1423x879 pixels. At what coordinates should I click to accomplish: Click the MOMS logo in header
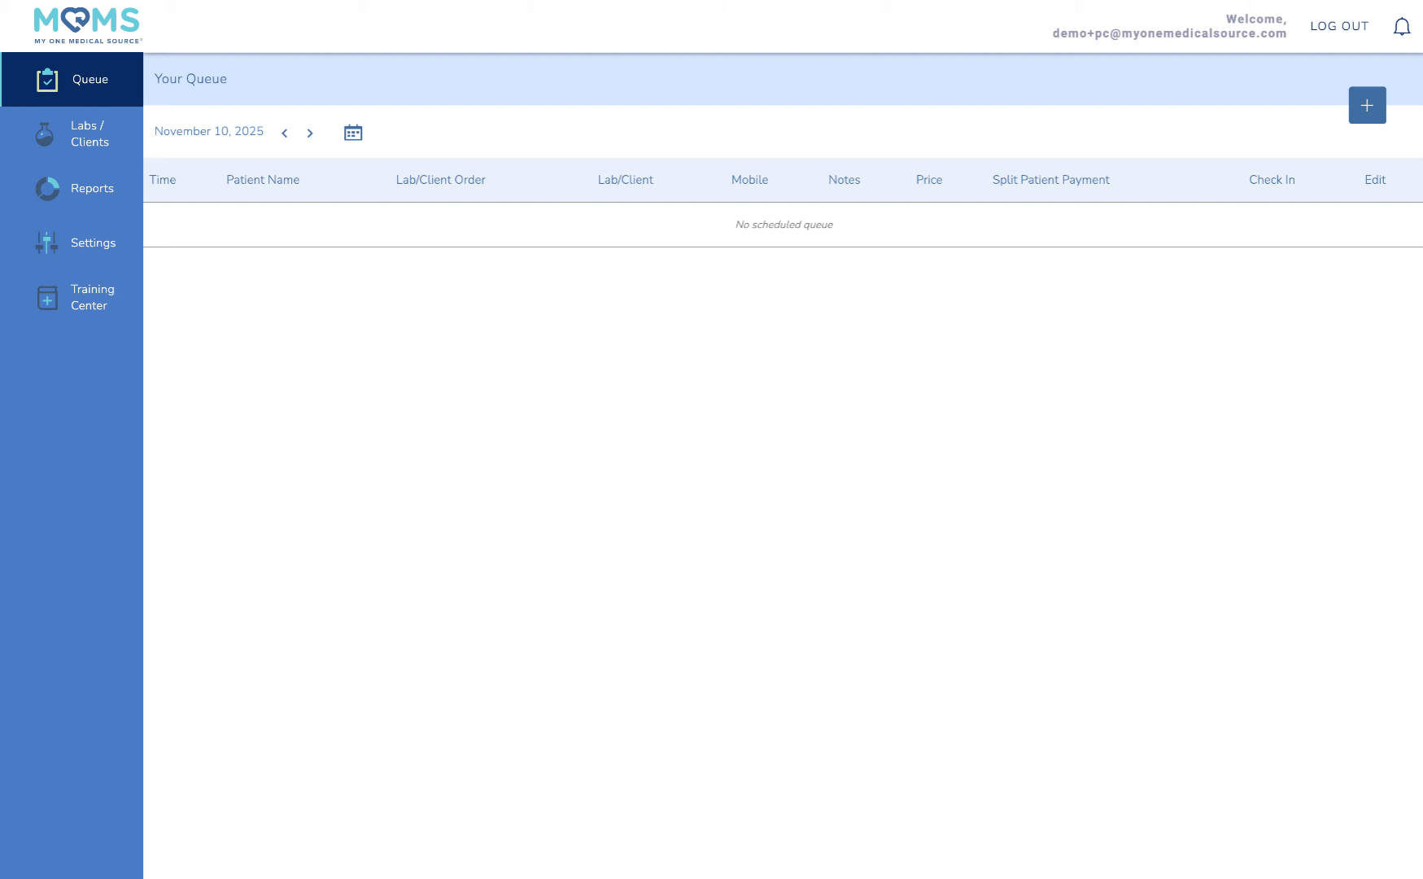click(x=87, y=25)
